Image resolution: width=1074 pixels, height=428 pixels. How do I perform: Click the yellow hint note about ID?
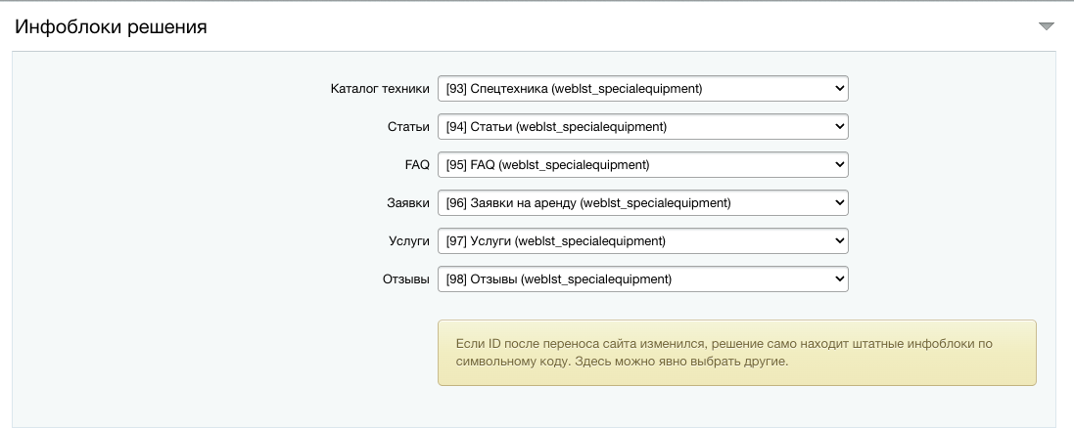pyautogui.click(x=737, y=353)
